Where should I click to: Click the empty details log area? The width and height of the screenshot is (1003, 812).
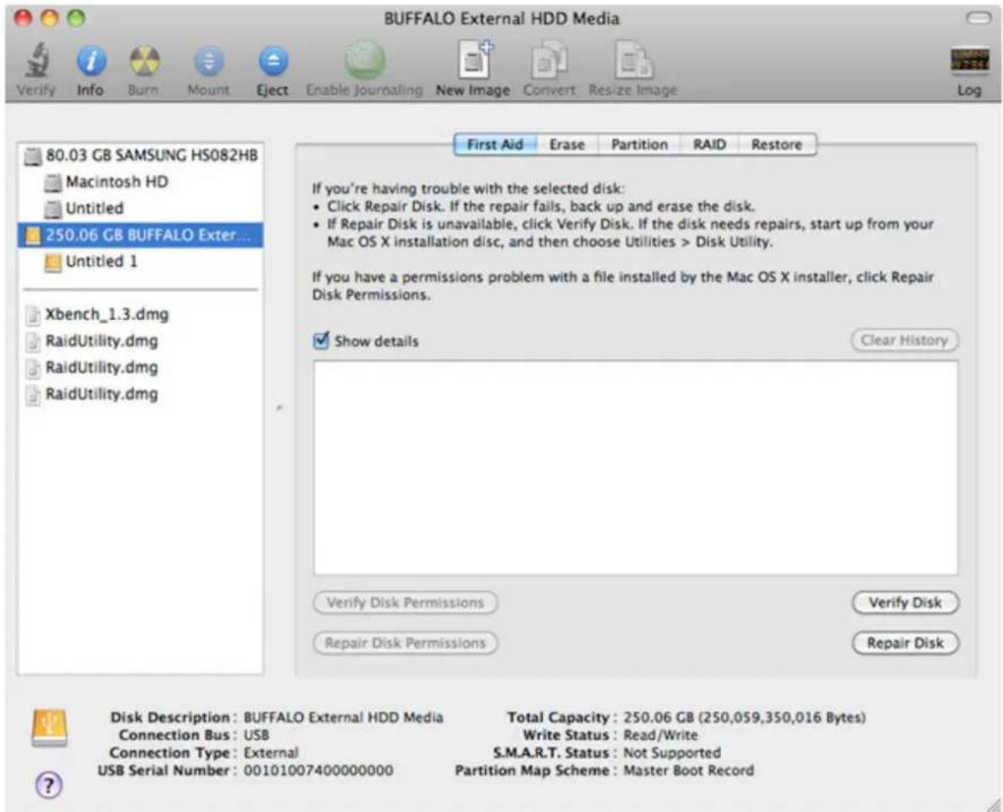[635, 467]
